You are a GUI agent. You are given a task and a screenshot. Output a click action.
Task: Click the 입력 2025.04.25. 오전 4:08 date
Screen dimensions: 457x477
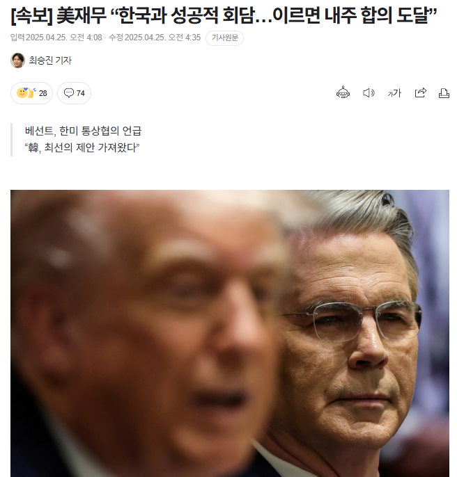click(56, 38)
